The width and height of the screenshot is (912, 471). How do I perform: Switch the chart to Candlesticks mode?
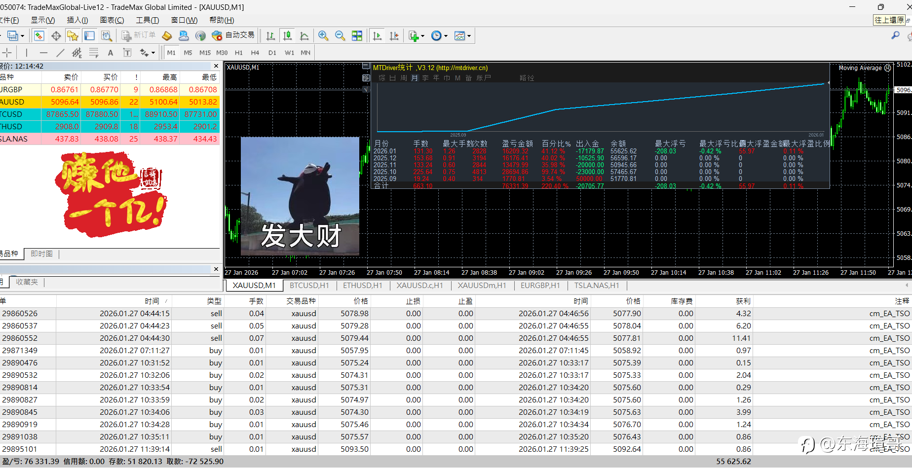click(287, 36)
